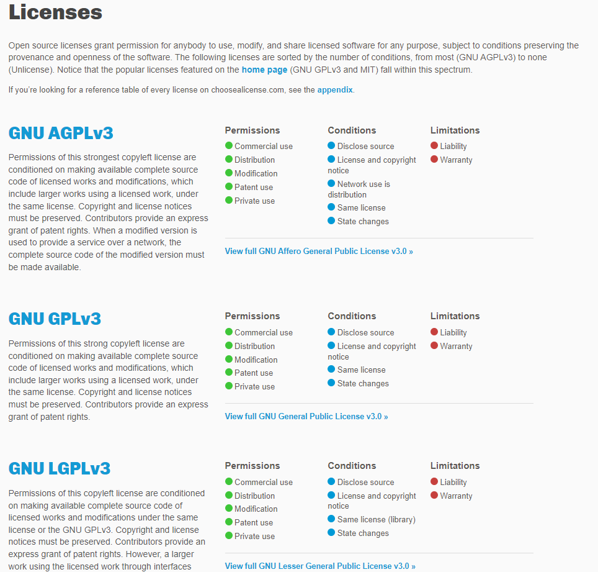Image resolution: width=598 pixels, height=572 pixels.
Task: Click green dot beside AGPLv3 Patent use
Action: point(229,186)
